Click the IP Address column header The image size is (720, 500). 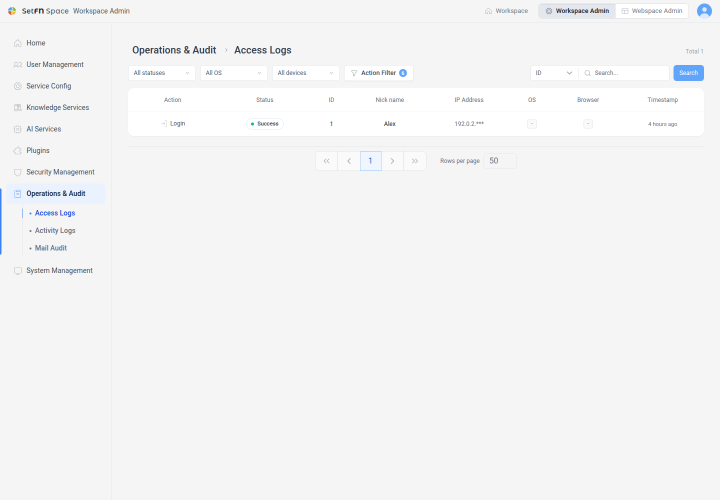[469, 100]
